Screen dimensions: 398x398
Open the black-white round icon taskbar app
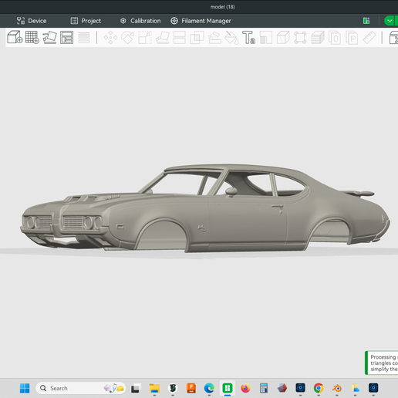[x=173, y=388]
